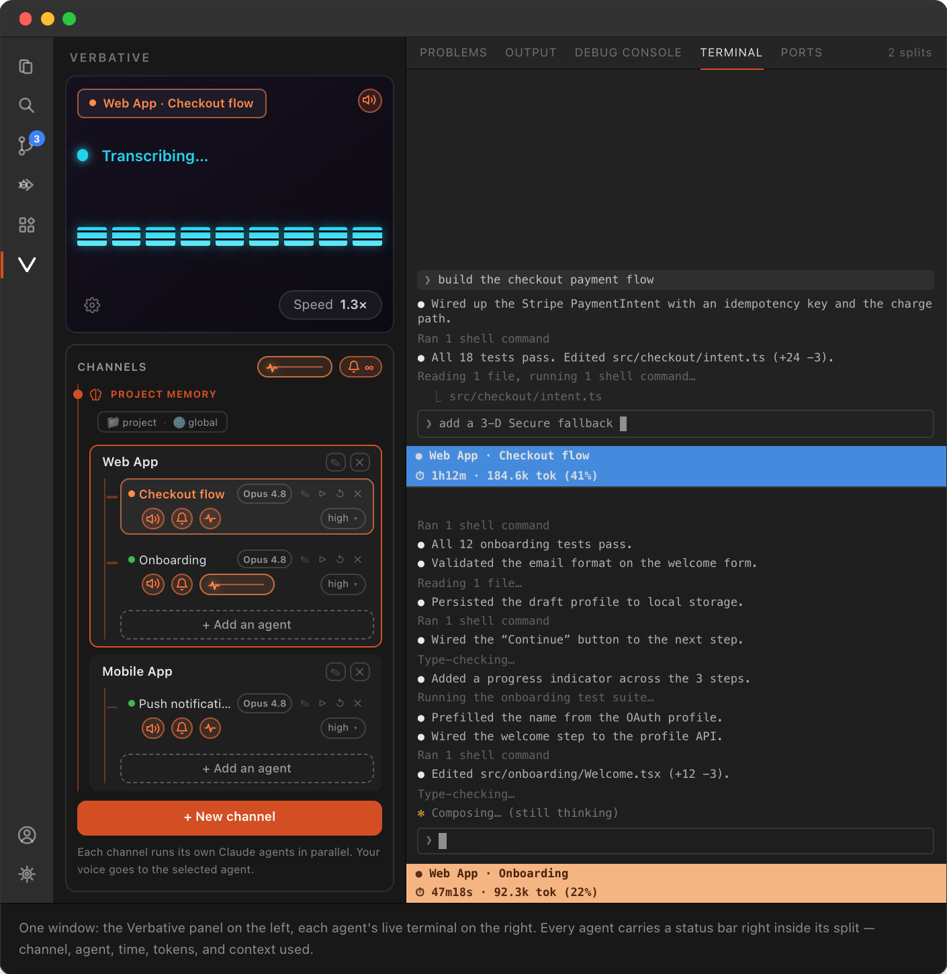Toggle notification bell for Onboarding agent
Image resolution: width=947 pixels, height=974 pixels.
182,584
